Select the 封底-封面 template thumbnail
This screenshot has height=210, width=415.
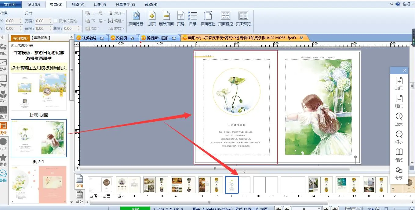pyautogui.click(x=39, y=92)
